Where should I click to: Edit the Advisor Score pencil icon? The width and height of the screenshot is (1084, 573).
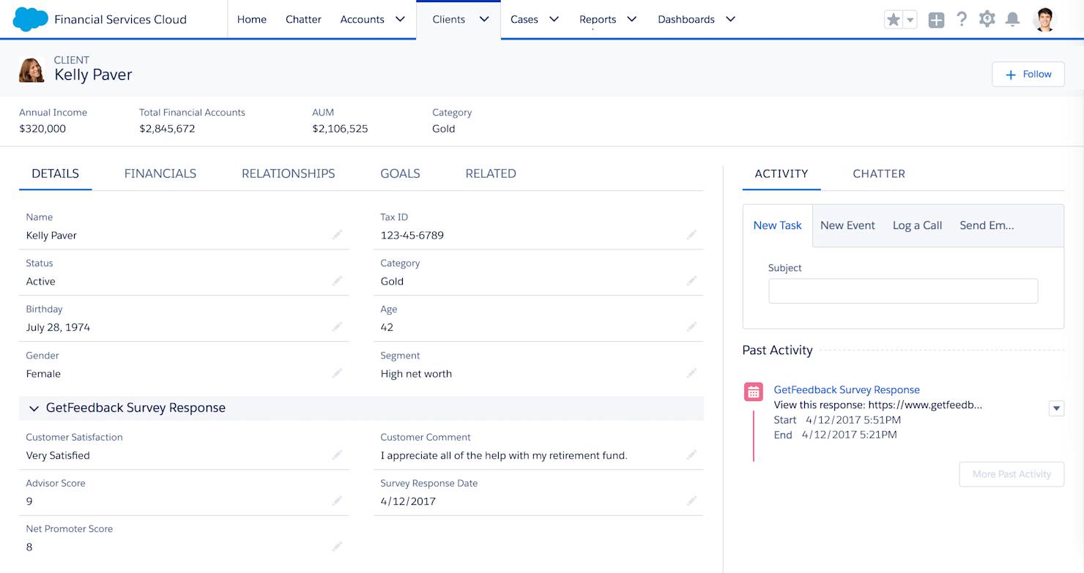click(337, 501)
